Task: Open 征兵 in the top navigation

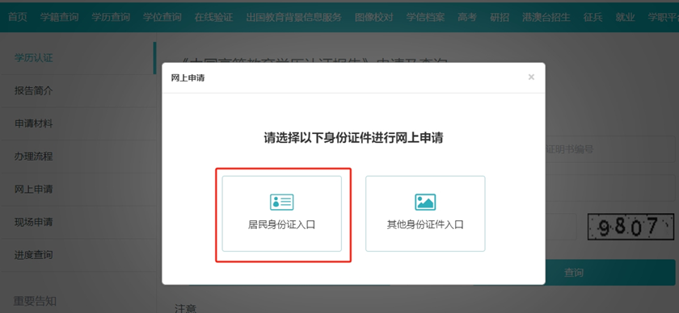Action: pyautogui.click(x=593, y=17)
